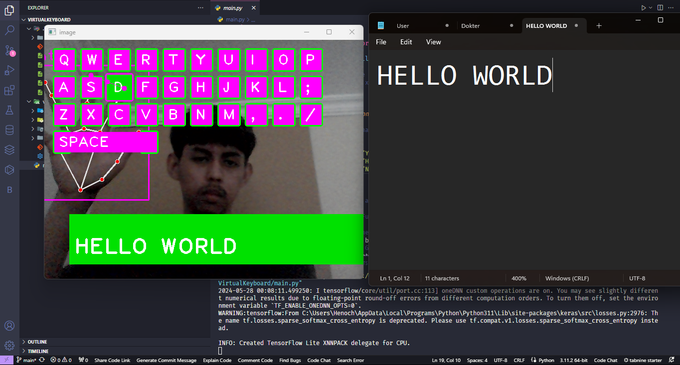
Task: Switch to the Dokter tab in Notepad
Action: tap(471, 26)
